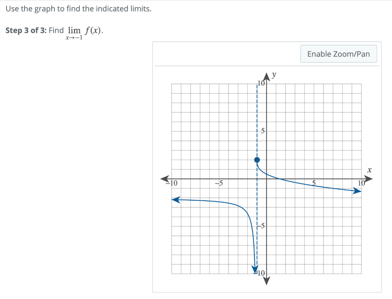392x299 pixels.
Task: Click the 10 label at top of y-axis
Action: (x=261, y=83)
